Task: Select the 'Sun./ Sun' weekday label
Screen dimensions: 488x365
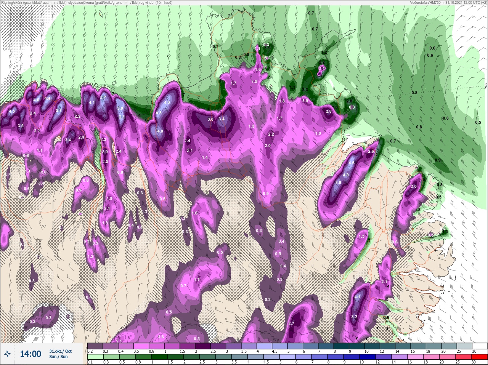Action: pyautogui.click(x=58, y=357)
